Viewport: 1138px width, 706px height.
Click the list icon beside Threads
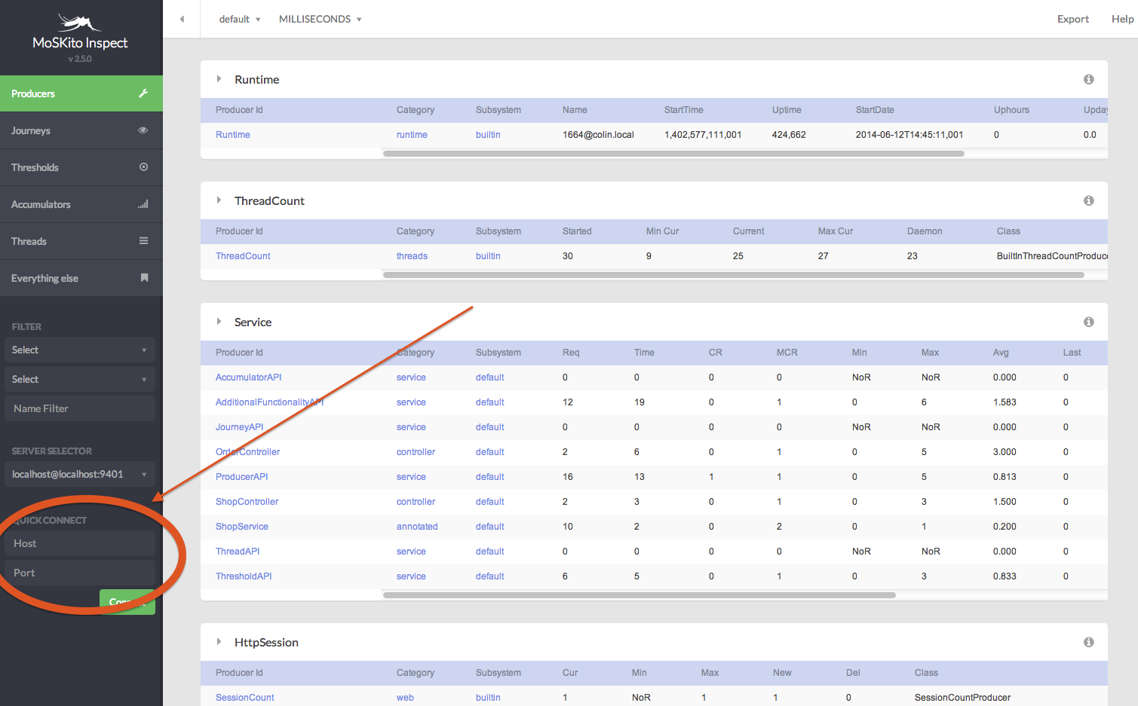[x=143, y=241]
